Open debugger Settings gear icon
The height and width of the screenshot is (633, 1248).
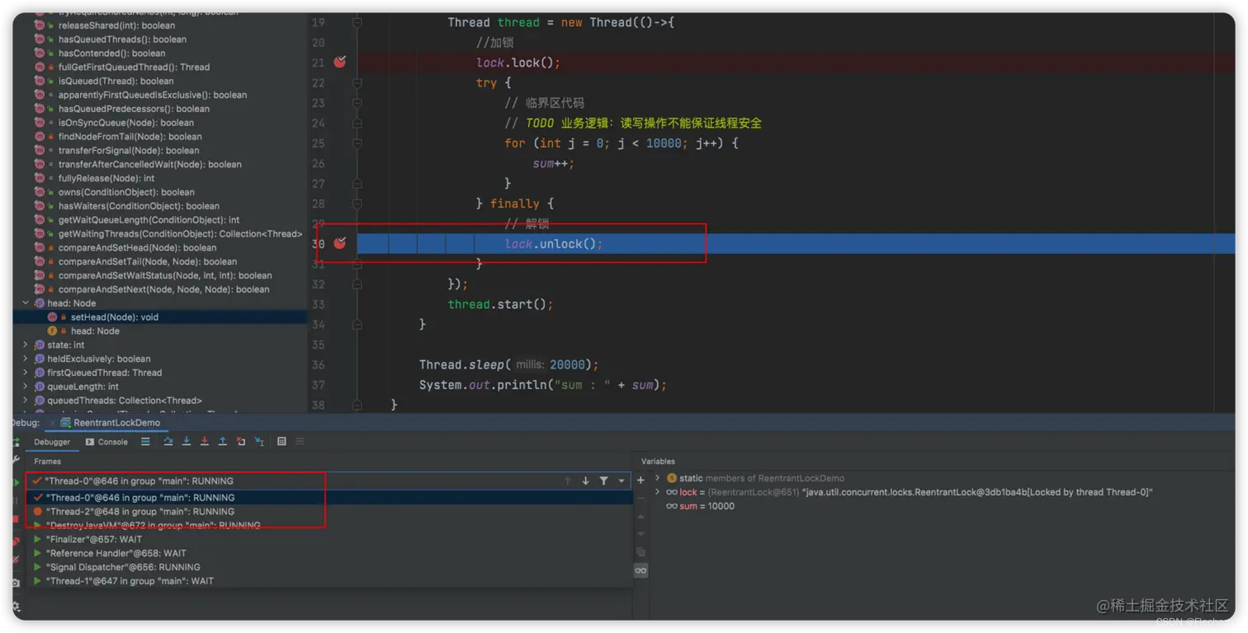tap(16, 607)
